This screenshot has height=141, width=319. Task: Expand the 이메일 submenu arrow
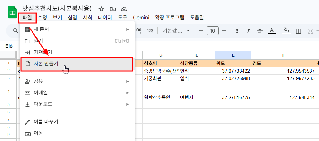pos(127,93)
